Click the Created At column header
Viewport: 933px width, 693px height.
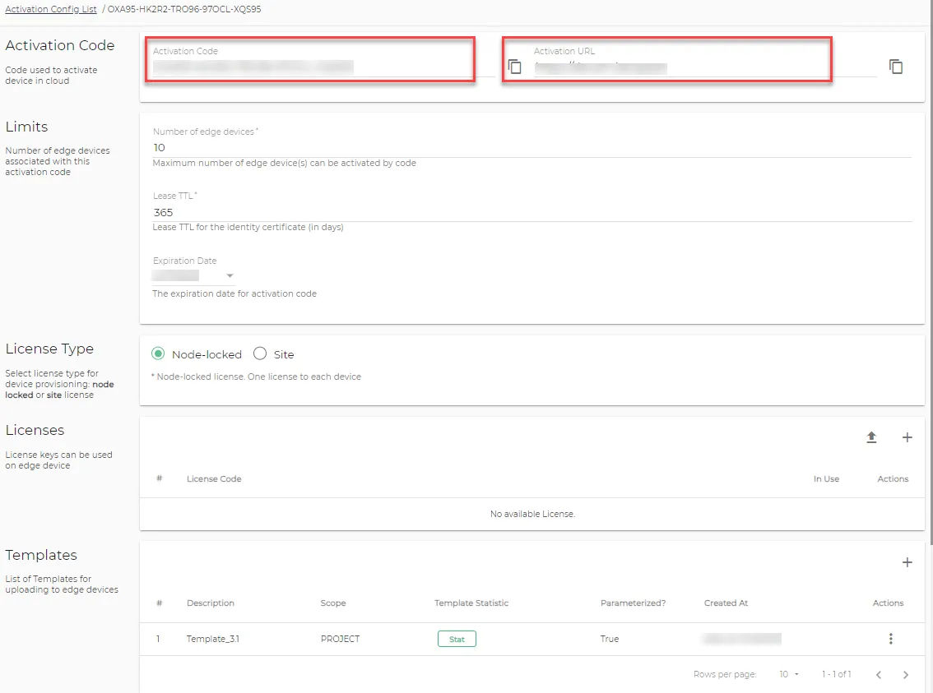[726, 603]
